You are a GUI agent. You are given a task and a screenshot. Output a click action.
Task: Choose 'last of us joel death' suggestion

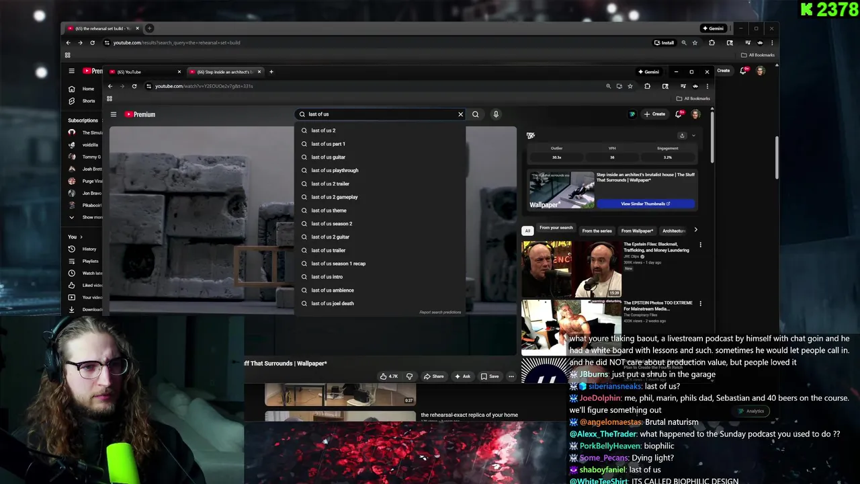380,303
